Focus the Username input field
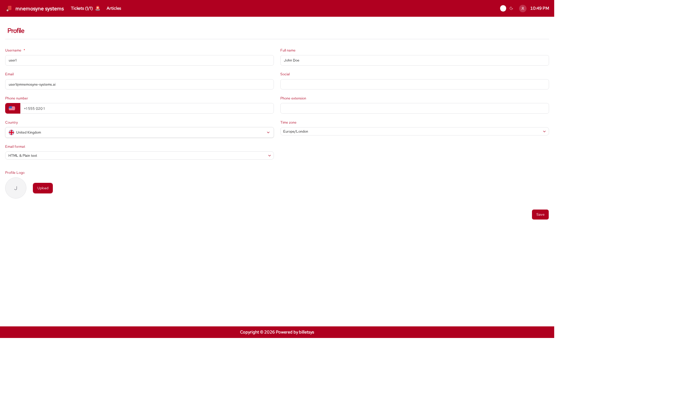This screenshot has height=412, width=676. coord(140,61)
